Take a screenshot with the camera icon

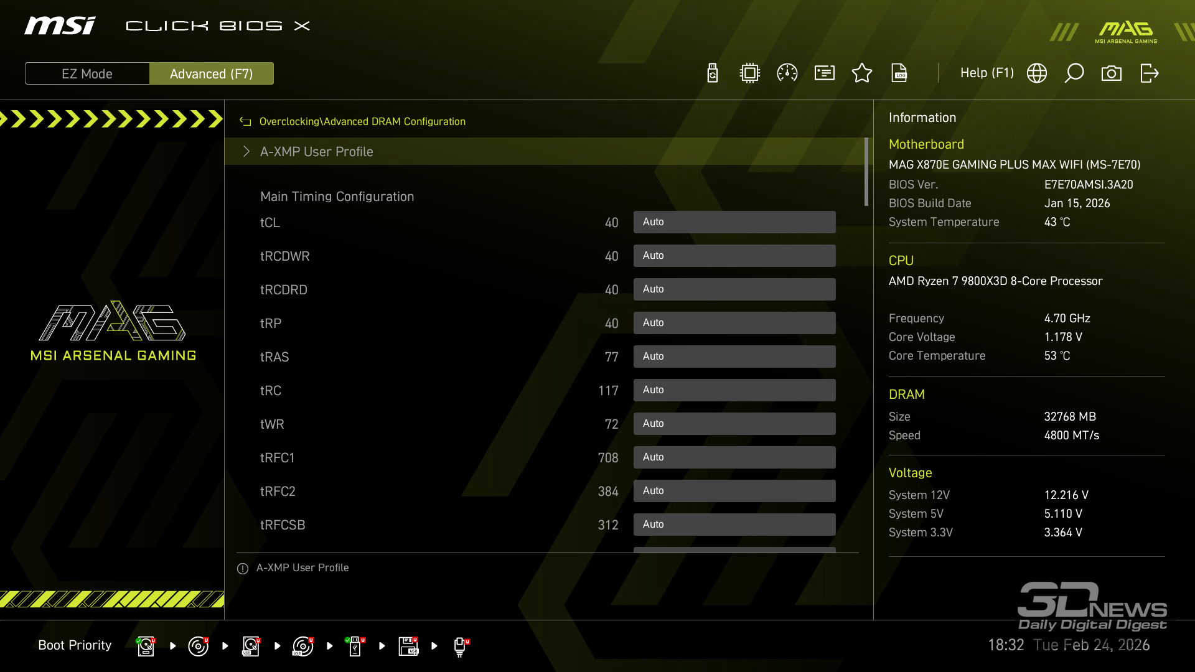point(1112,73)
